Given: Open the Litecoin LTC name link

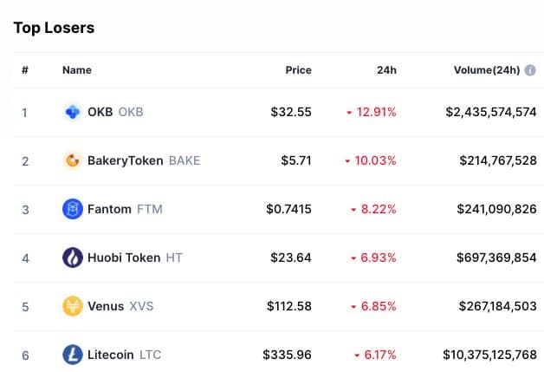Looking at the screenshot, I should pos(113,355).
